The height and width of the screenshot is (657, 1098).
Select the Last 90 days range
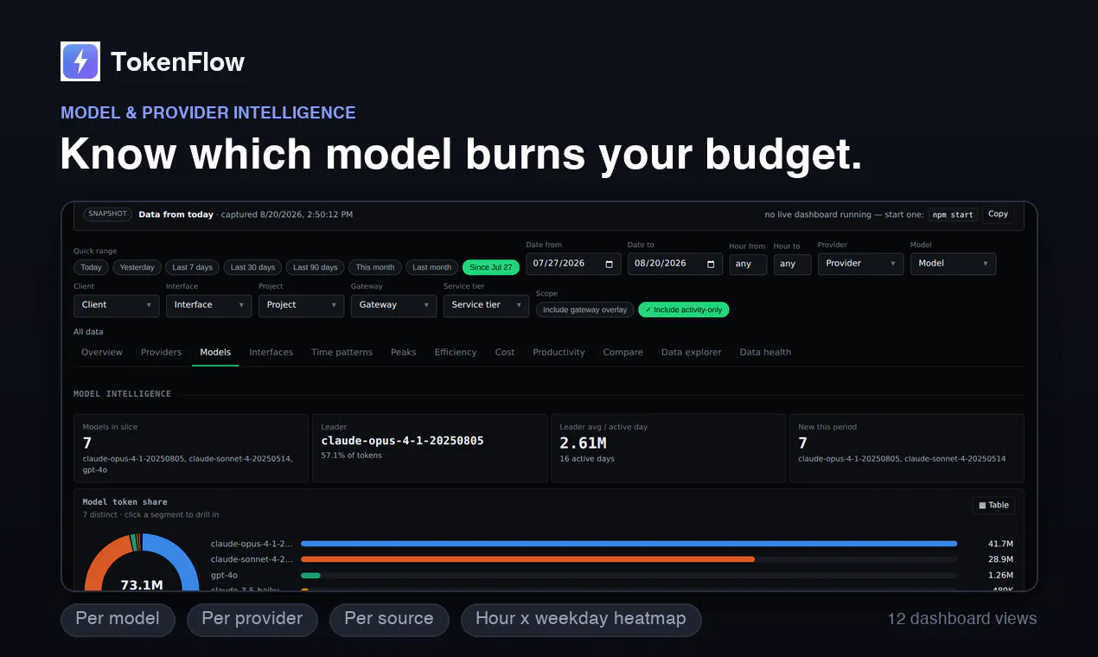point(316,267)
